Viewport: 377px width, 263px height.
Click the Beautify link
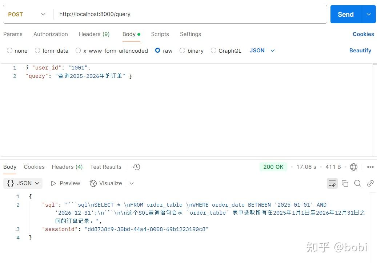[x=360, y=51]
